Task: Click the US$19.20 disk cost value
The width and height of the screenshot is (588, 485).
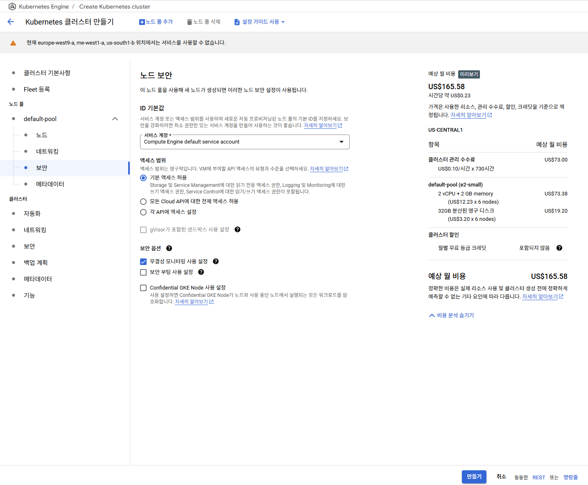Action: tap(556, 211)
